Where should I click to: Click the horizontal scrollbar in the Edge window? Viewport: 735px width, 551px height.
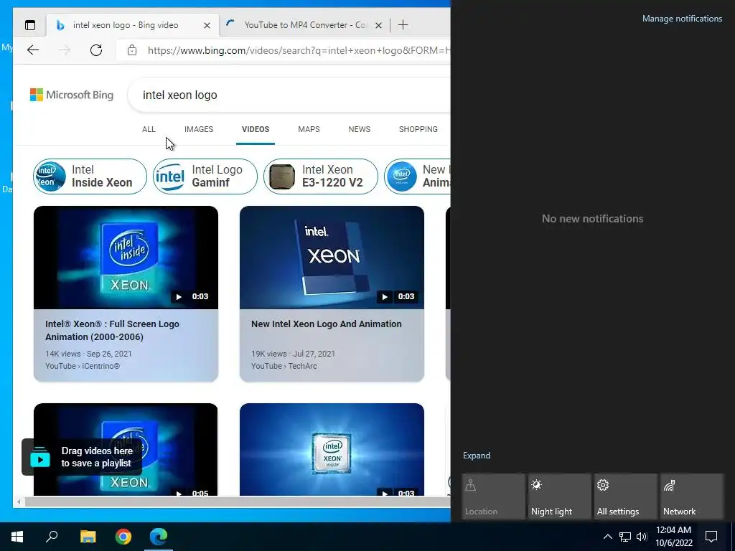237,501
